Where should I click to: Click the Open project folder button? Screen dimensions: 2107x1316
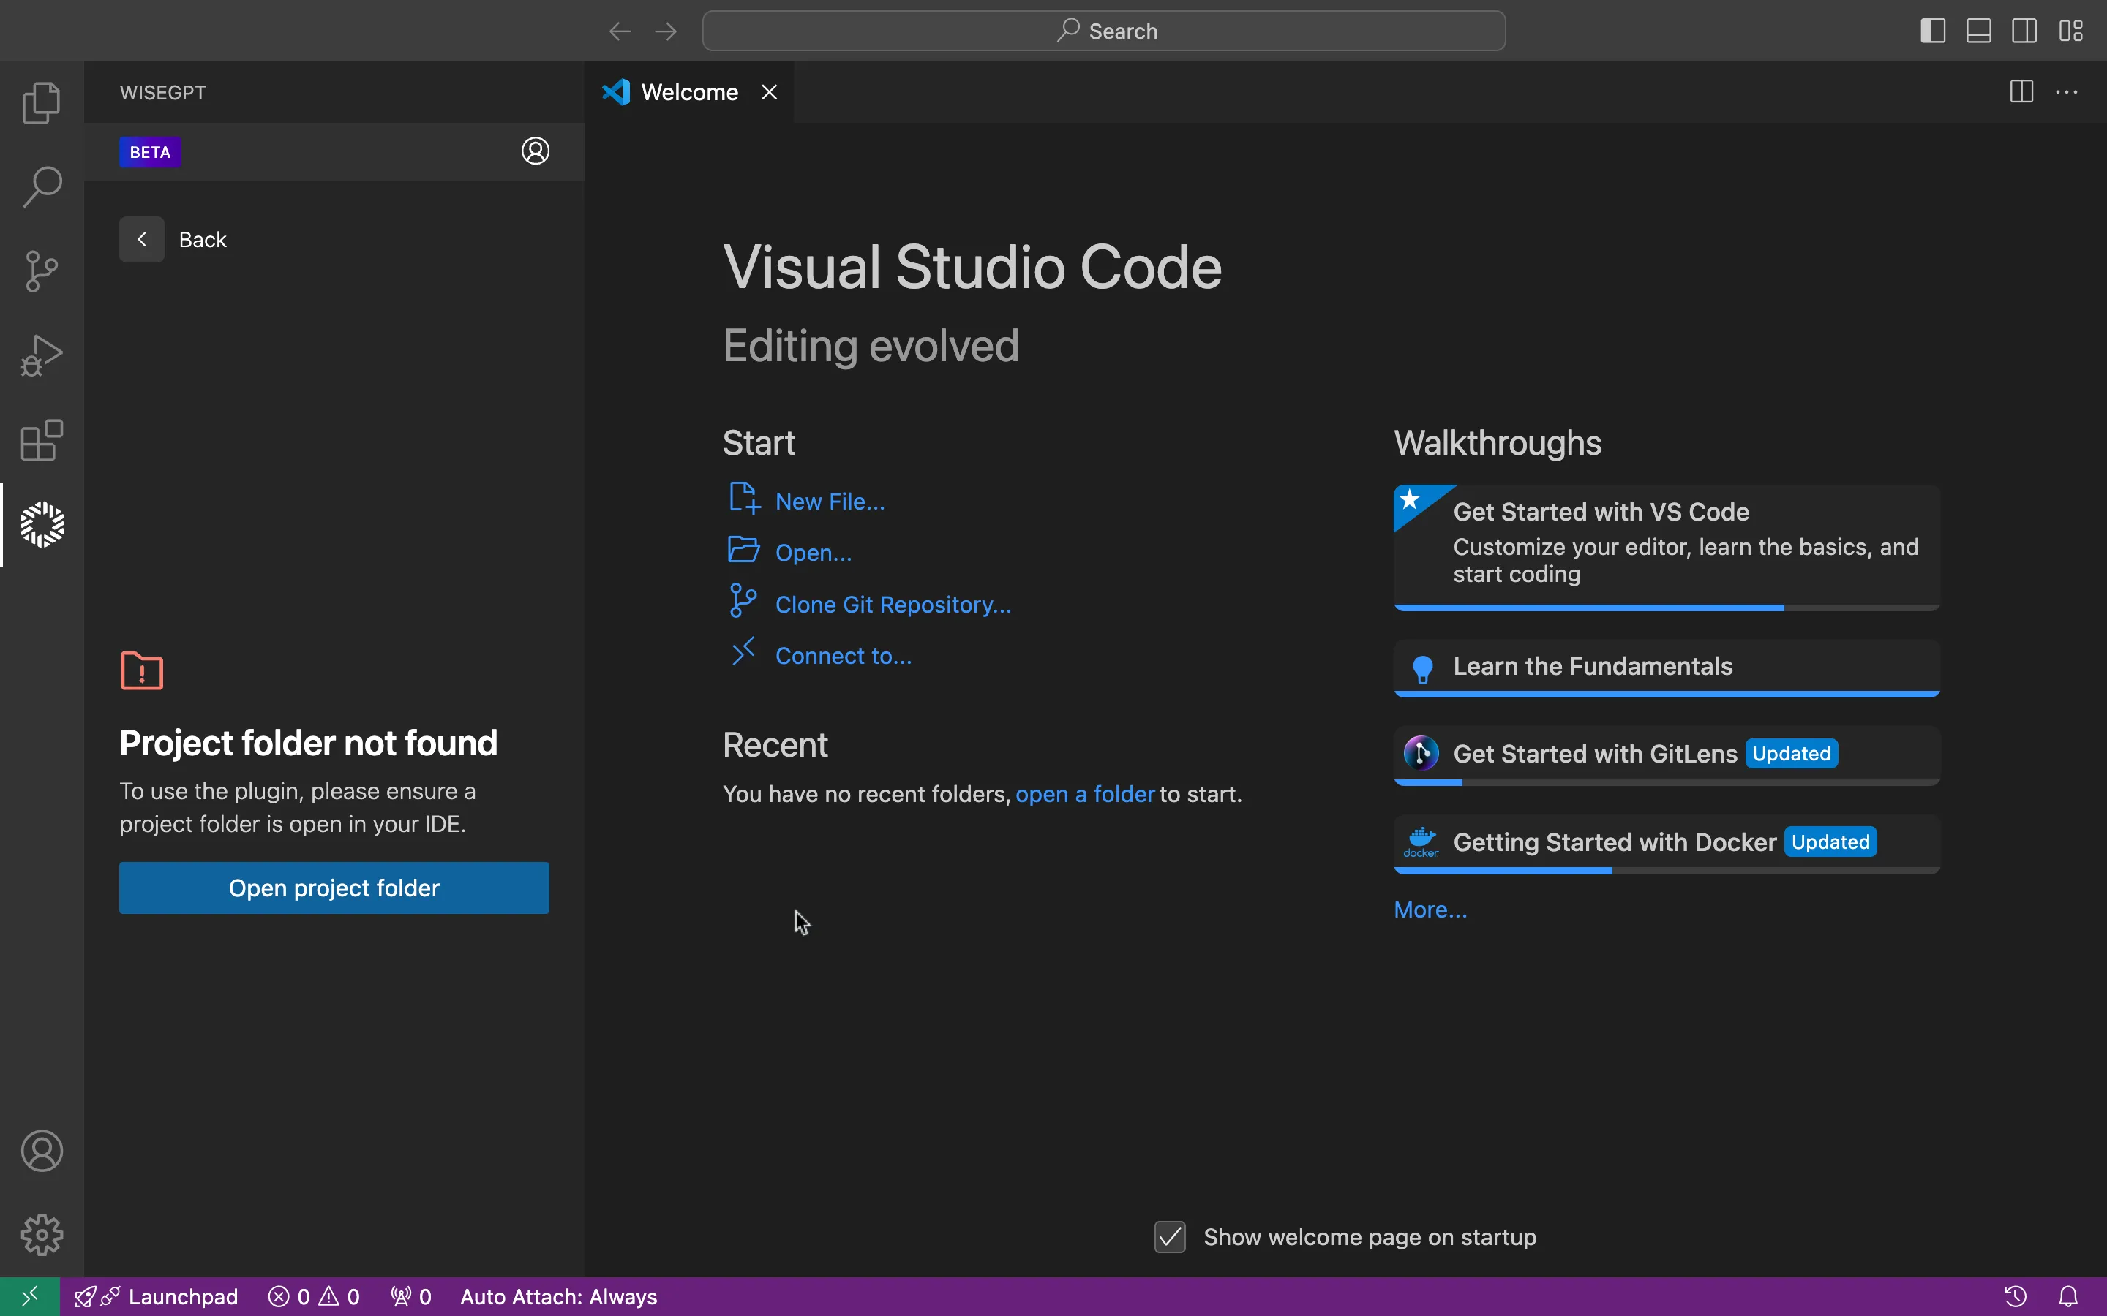click(x=334, y=888)
